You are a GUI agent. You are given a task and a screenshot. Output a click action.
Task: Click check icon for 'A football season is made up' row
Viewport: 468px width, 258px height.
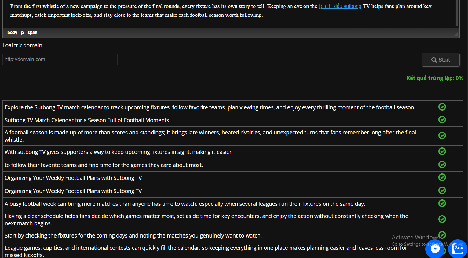(x=442, y=136)
